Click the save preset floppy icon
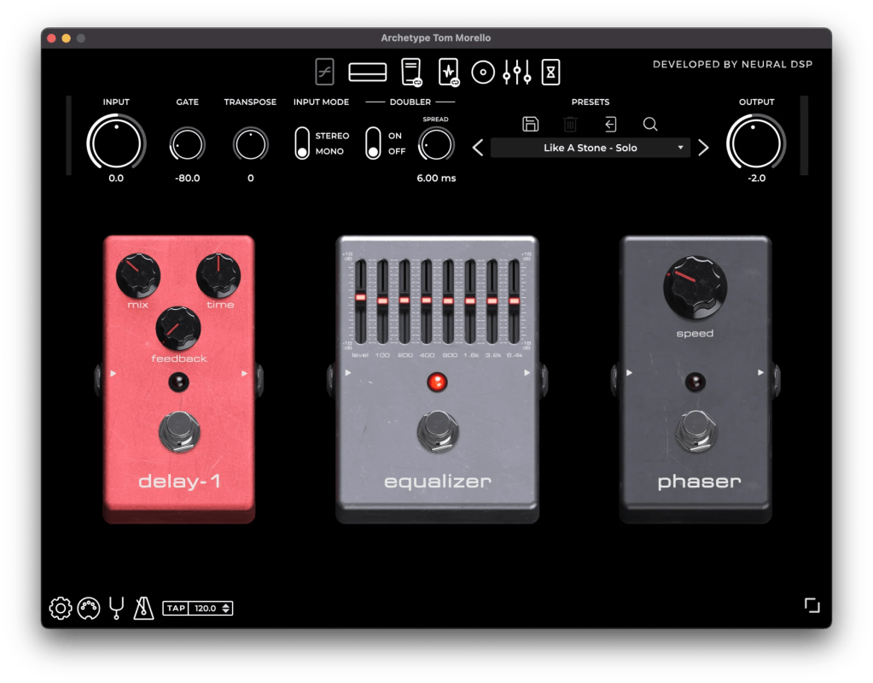Image resolution: width=873 pixels, height=683 pixels. [x=530, y=125]
